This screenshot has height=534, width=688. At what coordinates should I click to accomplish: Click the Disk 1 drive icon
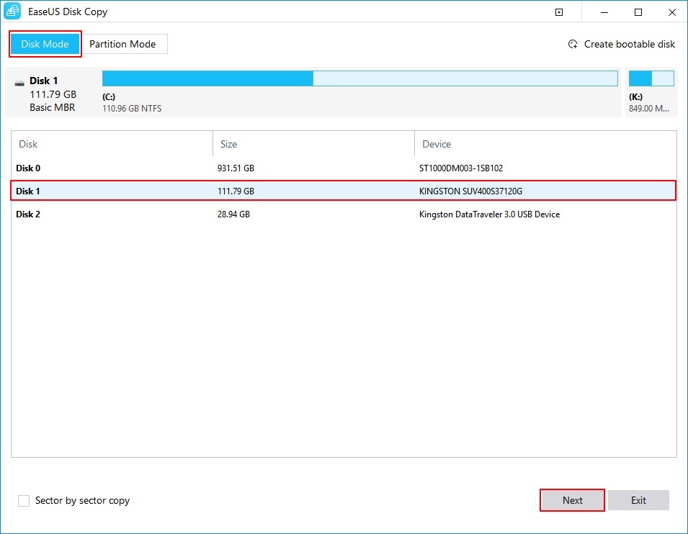(x=19, y=83)
